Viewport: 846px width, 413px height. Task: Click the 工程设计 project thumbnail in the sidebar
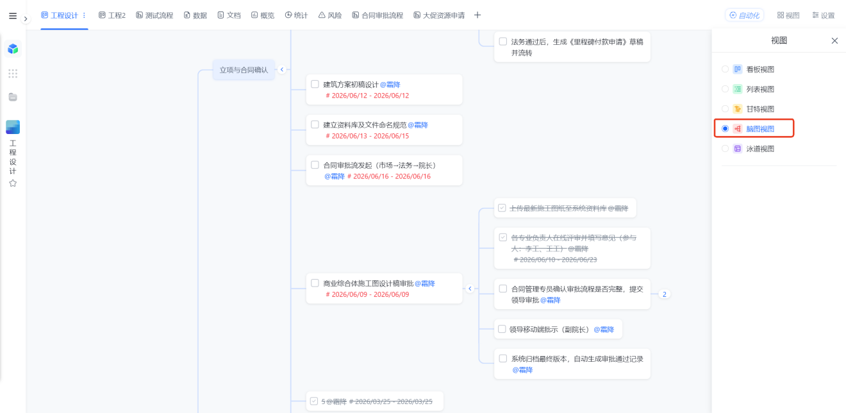coord(13,127)
